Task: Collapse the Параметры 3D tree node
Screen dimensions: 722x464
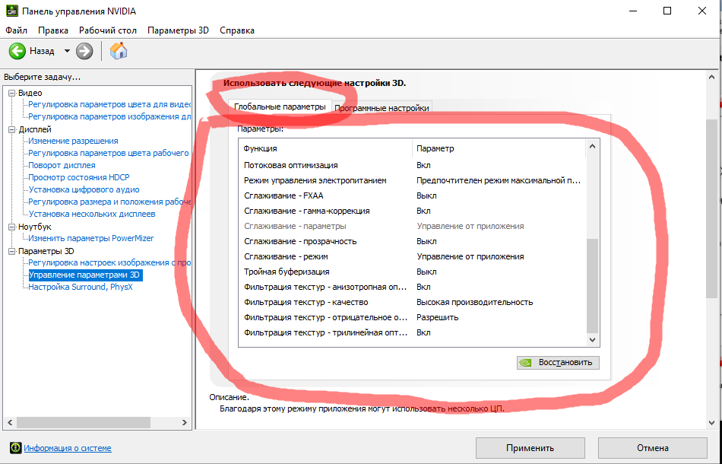Action: [12, 252]
